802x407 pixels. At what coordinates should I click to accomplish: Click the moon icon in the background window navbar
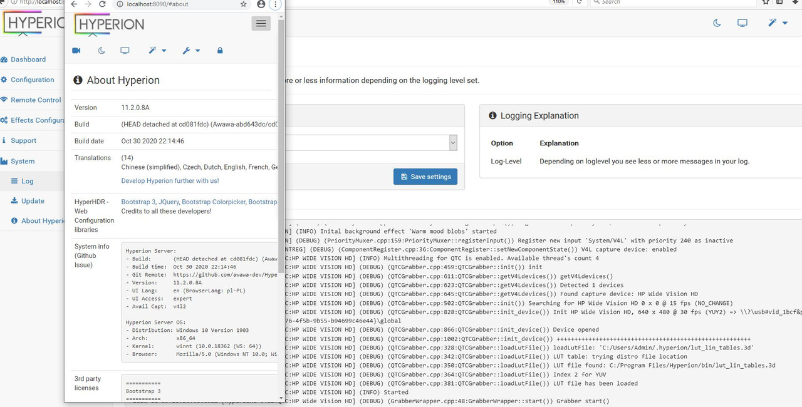click(x=717, y=23)
